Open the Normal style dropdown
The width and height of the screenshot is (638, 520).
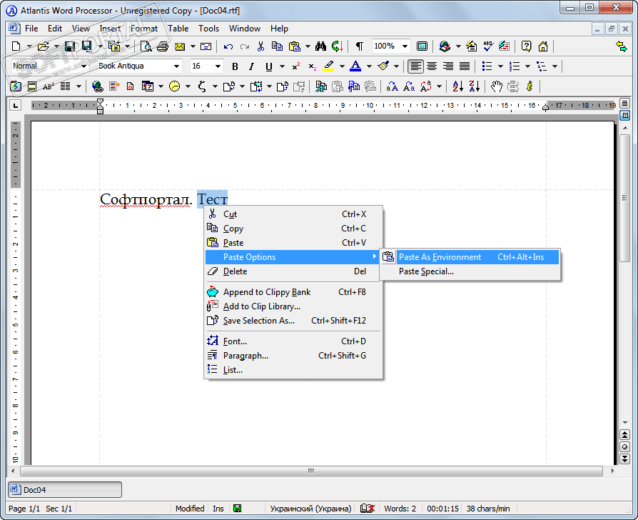[x=83, y=66]
